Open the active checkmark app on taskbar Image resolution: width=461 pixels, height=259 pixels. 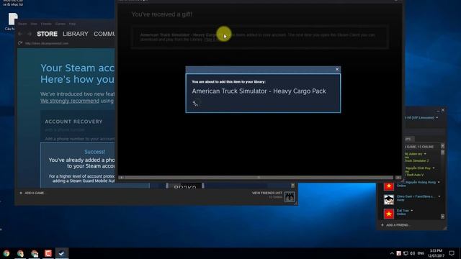[x=62, y=253]
